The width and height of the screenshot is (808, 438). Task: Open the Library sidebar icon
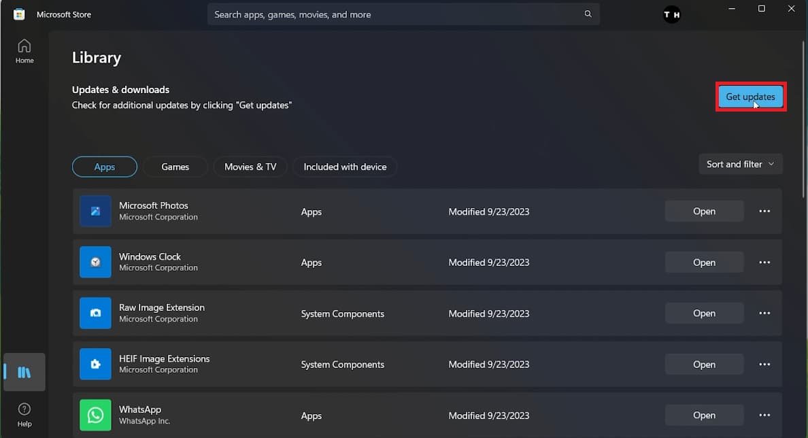pos(24,372)
